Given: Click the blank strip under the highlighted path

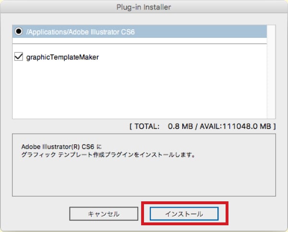Looking at the screenshot, I should click(140, 41).
